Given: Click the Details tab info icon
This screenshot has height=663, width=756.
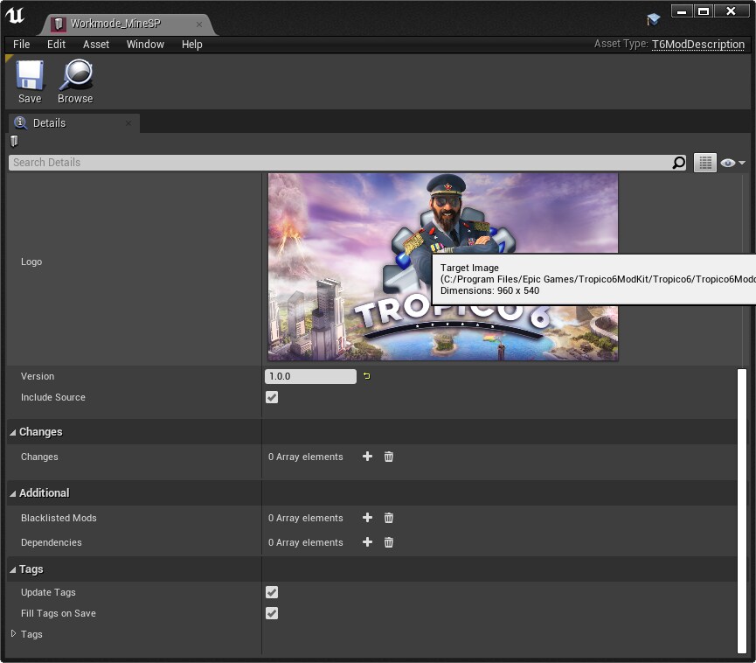Looking at the screenshot, I should click(x=20, y=122).
